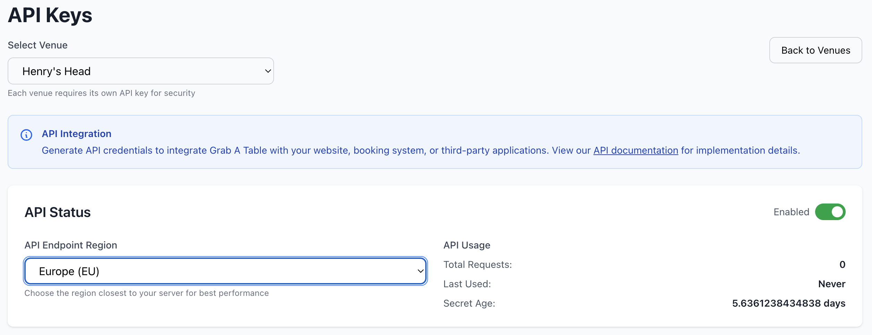Screen dimensions: 872x335
Task: Click the Enabled label beside the toggle
Action: pyautogui.click(x=791, y=212)
